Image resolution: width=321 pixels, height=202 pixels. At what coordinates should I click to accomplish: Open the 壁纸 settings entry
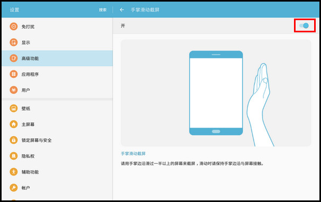pos(57,108)
